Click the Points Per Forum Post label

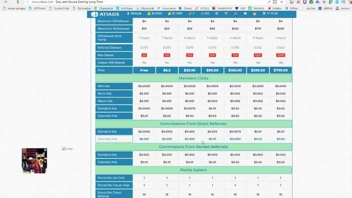tap(114, 185)
